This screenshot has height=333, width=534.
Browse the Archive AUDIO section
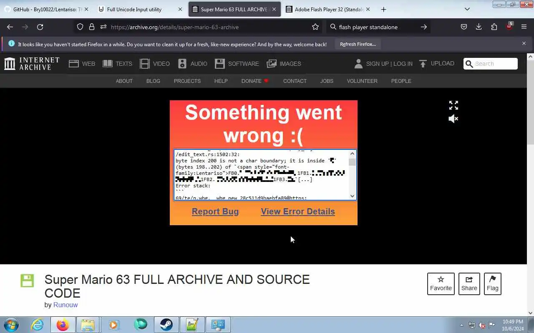click(x=192, y=64)
